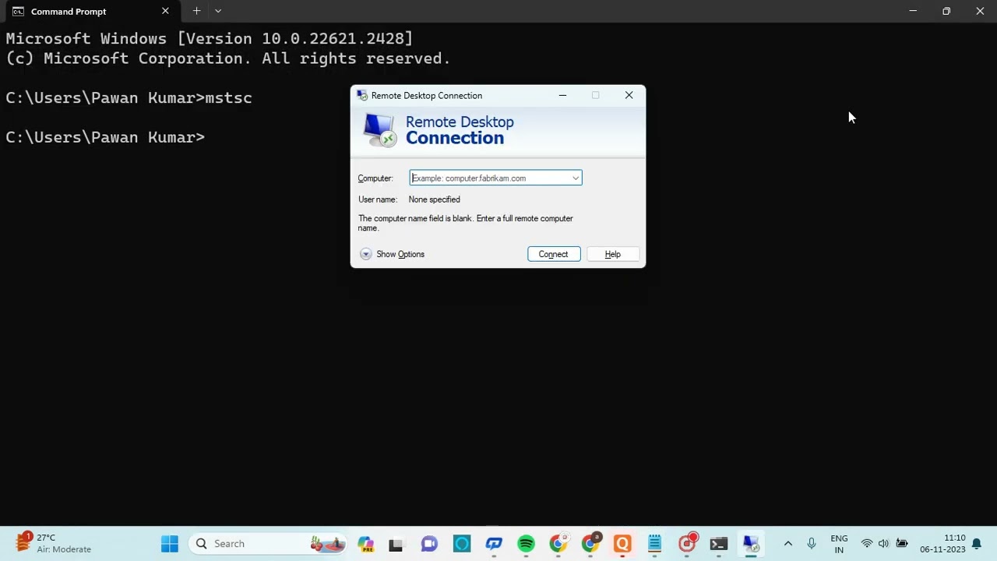Viewport: 997px width, 561px height.
Task: Open the terminal profile dropdown chevron
Action: pos(218,11)
